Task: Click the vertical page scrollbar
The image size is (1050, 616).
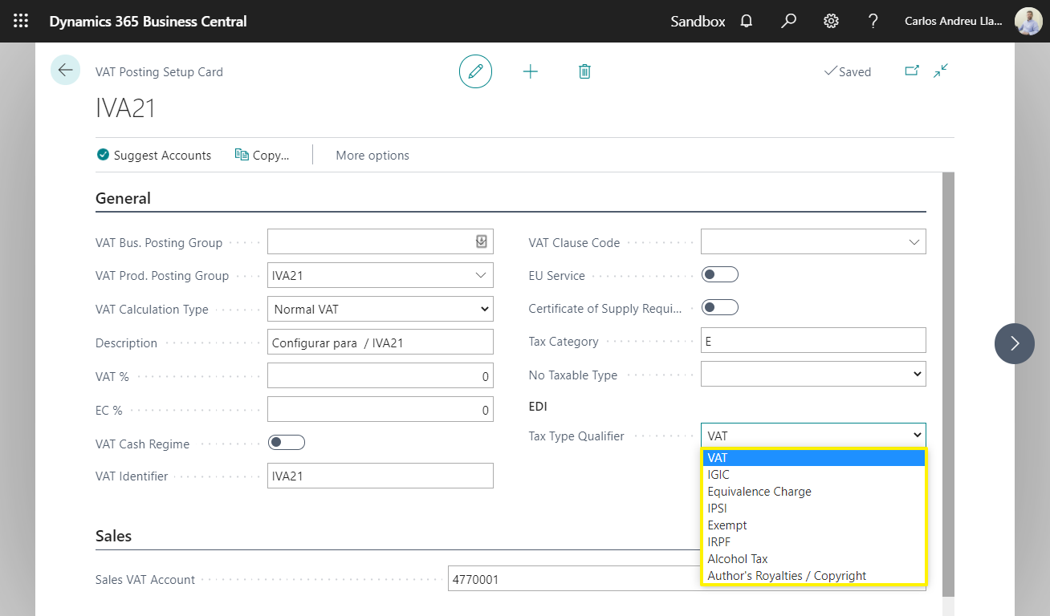Action: coord(948,383)
